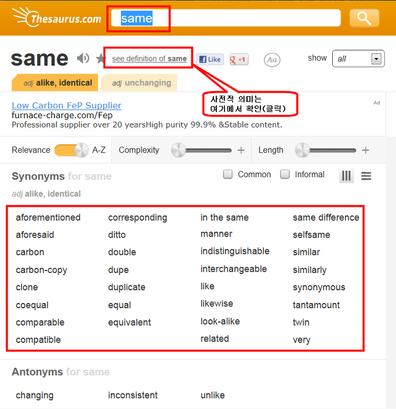Click synonym 'double'
This screenshot has width=396, height=409.
pyautogui.click(x=122, y=252)
